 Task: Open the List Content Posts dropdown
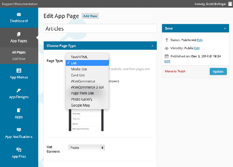(x=86, y=148)
